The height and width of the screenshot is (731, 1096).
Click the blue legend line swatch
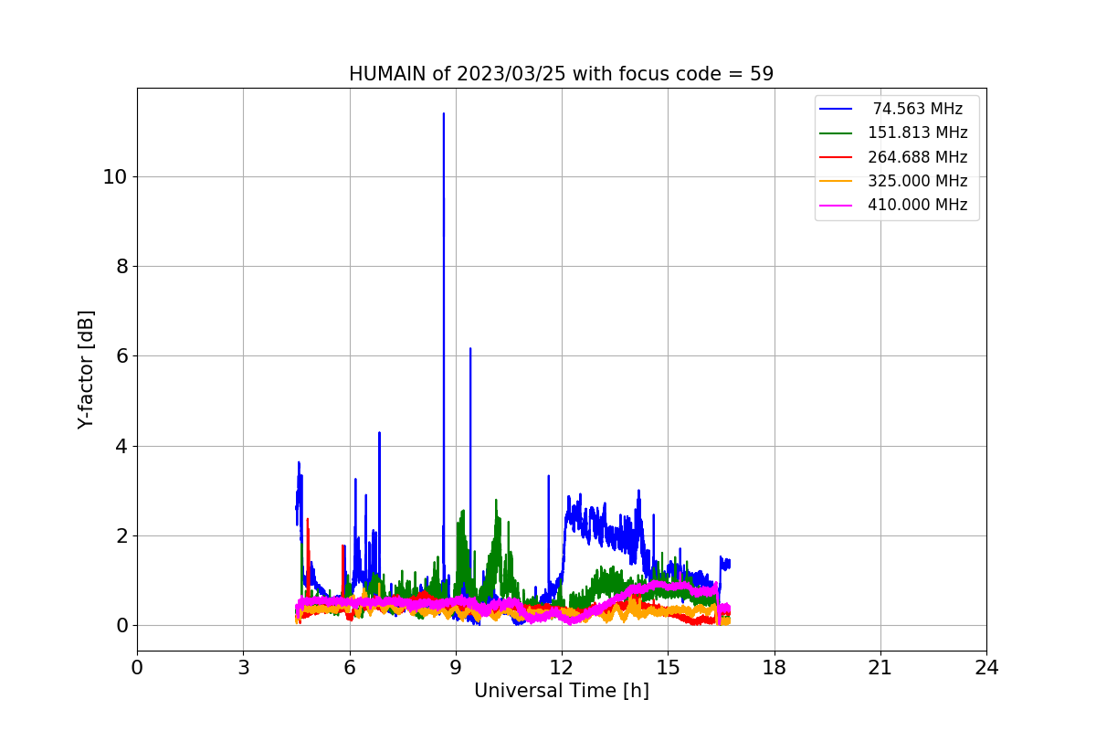coord(837,109)
